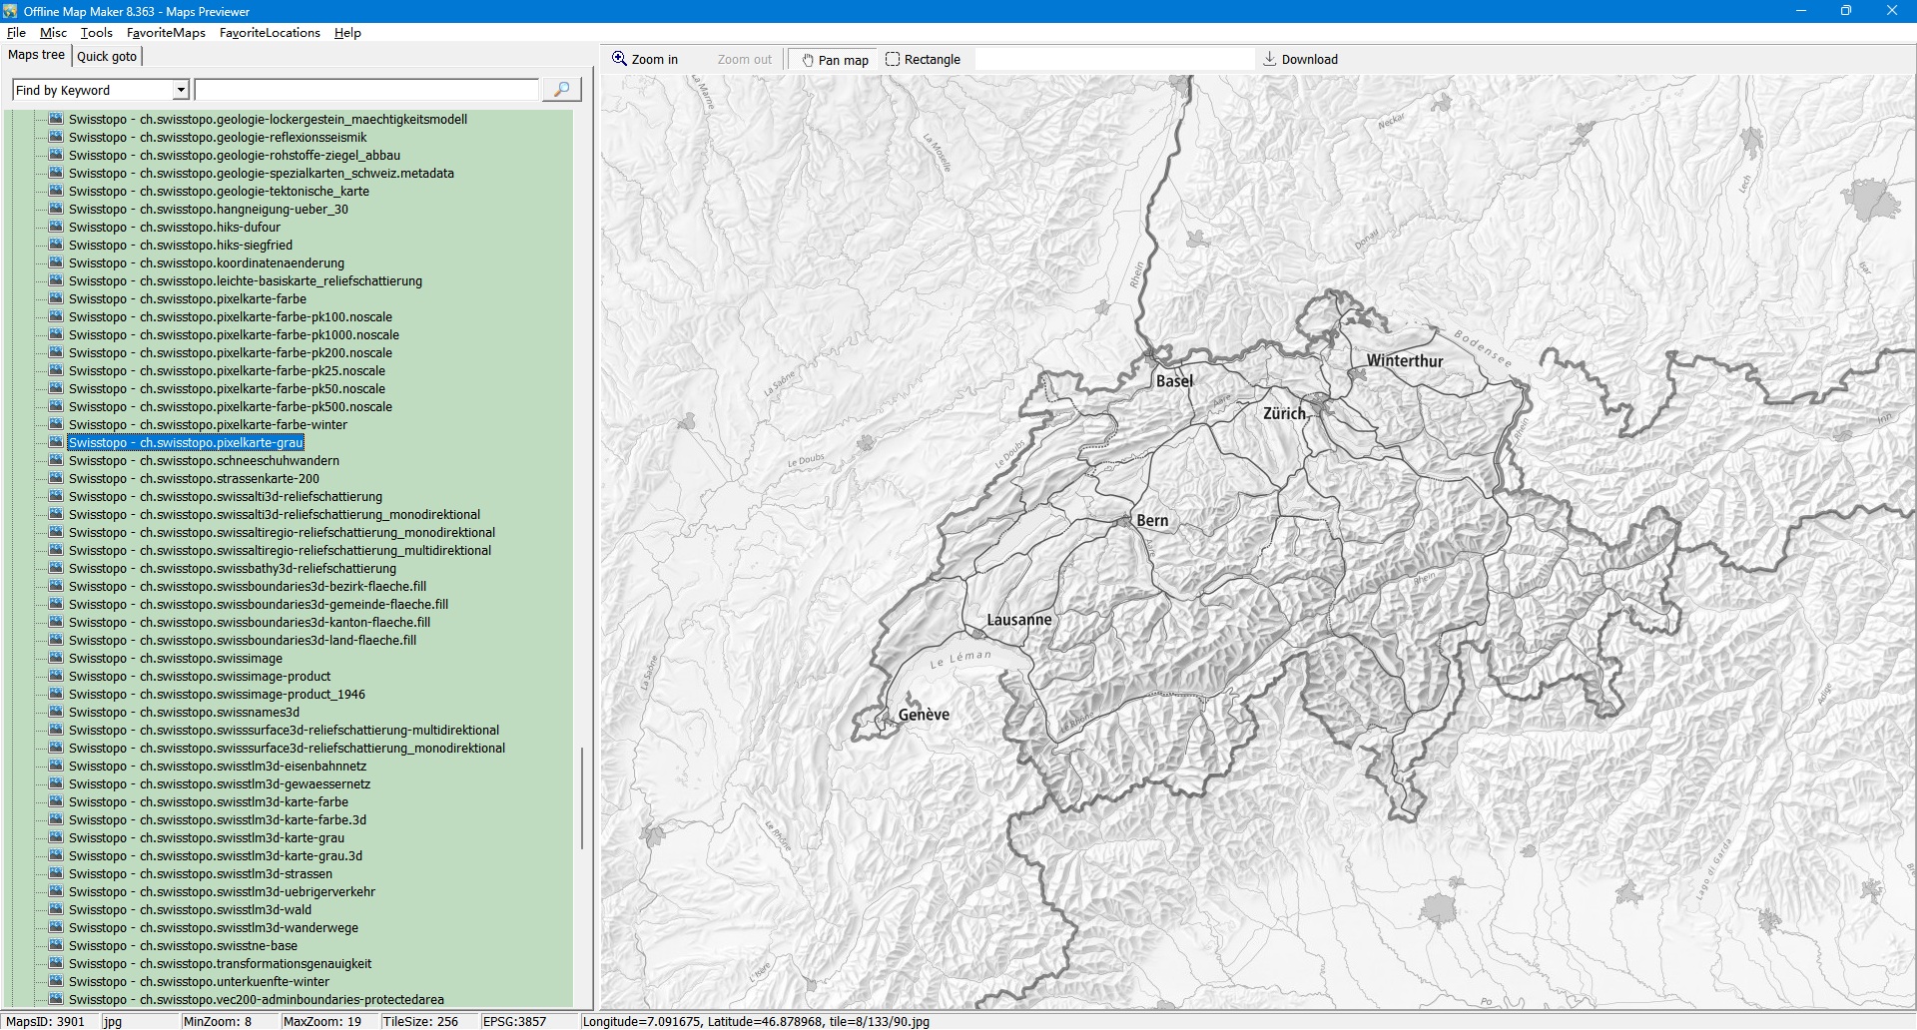Open the Find by Keyword dropdown
The image size is (1917, 1030).
[x=181, y=91]
